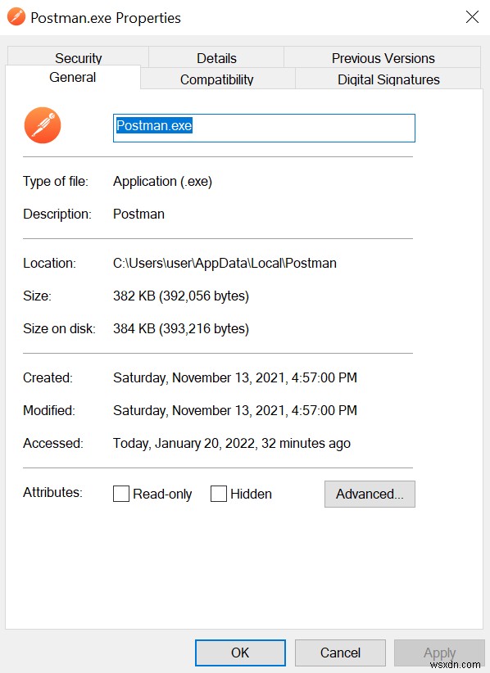Enable the Read-only attribute checkbox
490x673 pixels.
120,494
